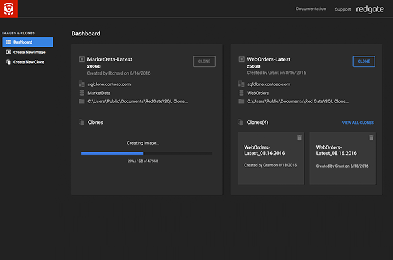Open the first WebOrders-Latest_08.16.2016 clone card
393x260 pixels.
point(271,158)
